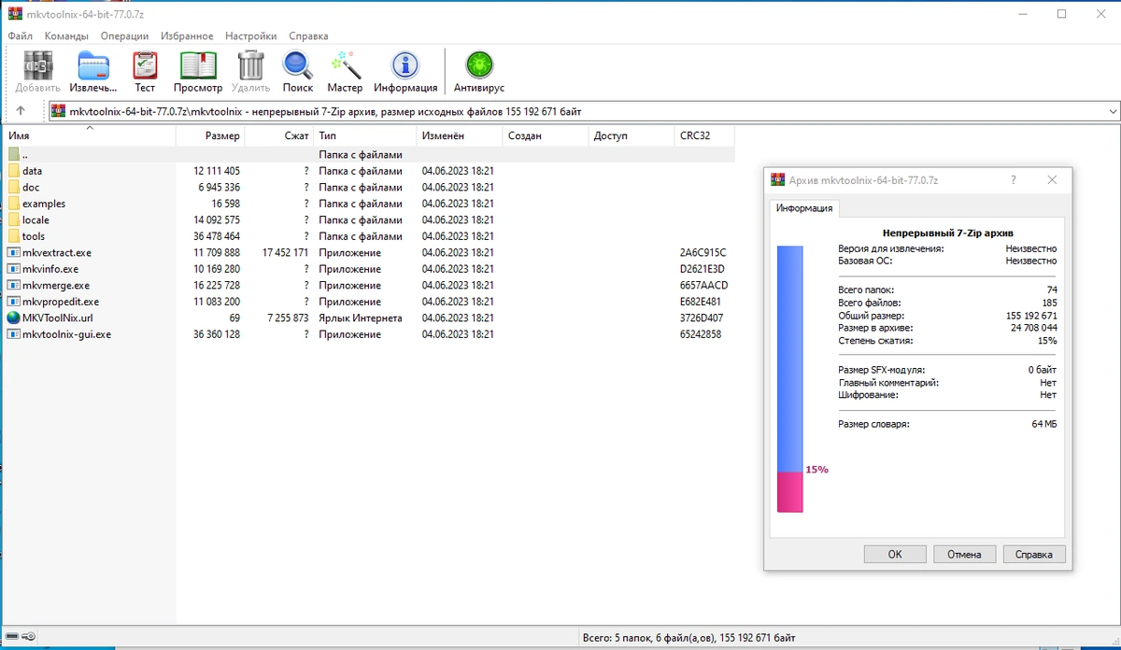This screenshot has height=650, width=1121.
Task: Click the size value 12 111 405
Action: coord(217,171)
